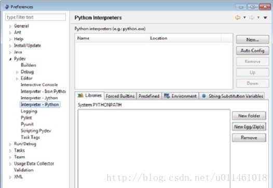Open the view menu triangle

click(x=265, y=18)
